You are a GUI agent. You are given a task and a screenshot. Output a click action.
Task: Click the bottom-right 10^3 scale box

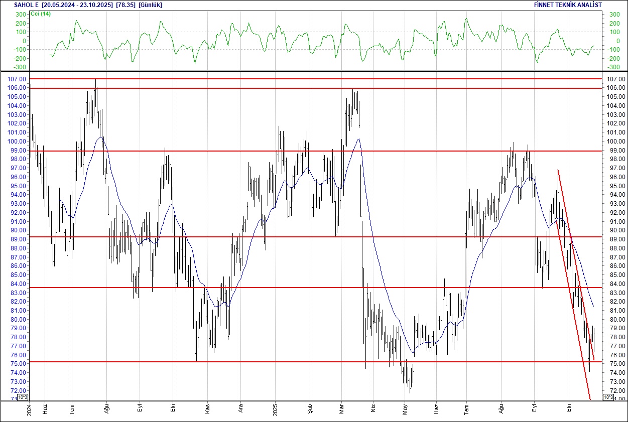coord(607,397)
